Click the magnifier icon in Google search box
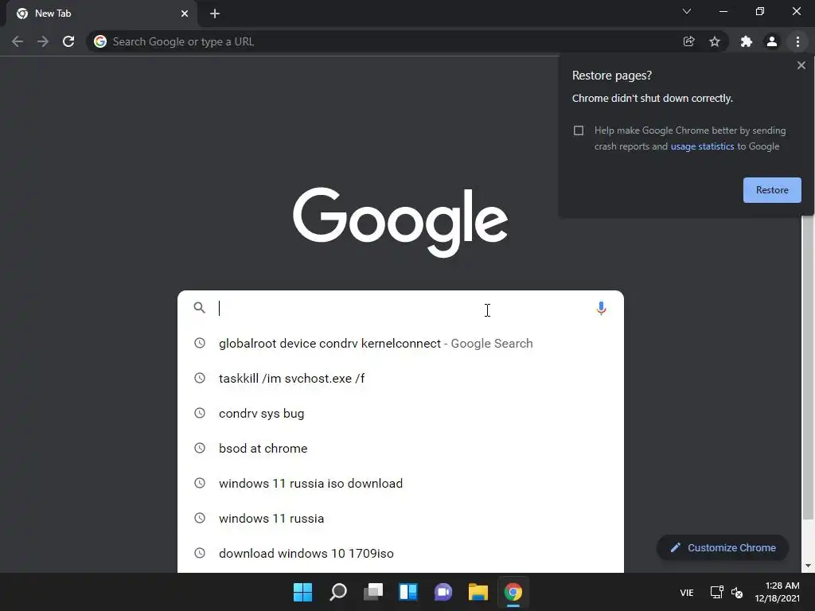 (200, 308)
